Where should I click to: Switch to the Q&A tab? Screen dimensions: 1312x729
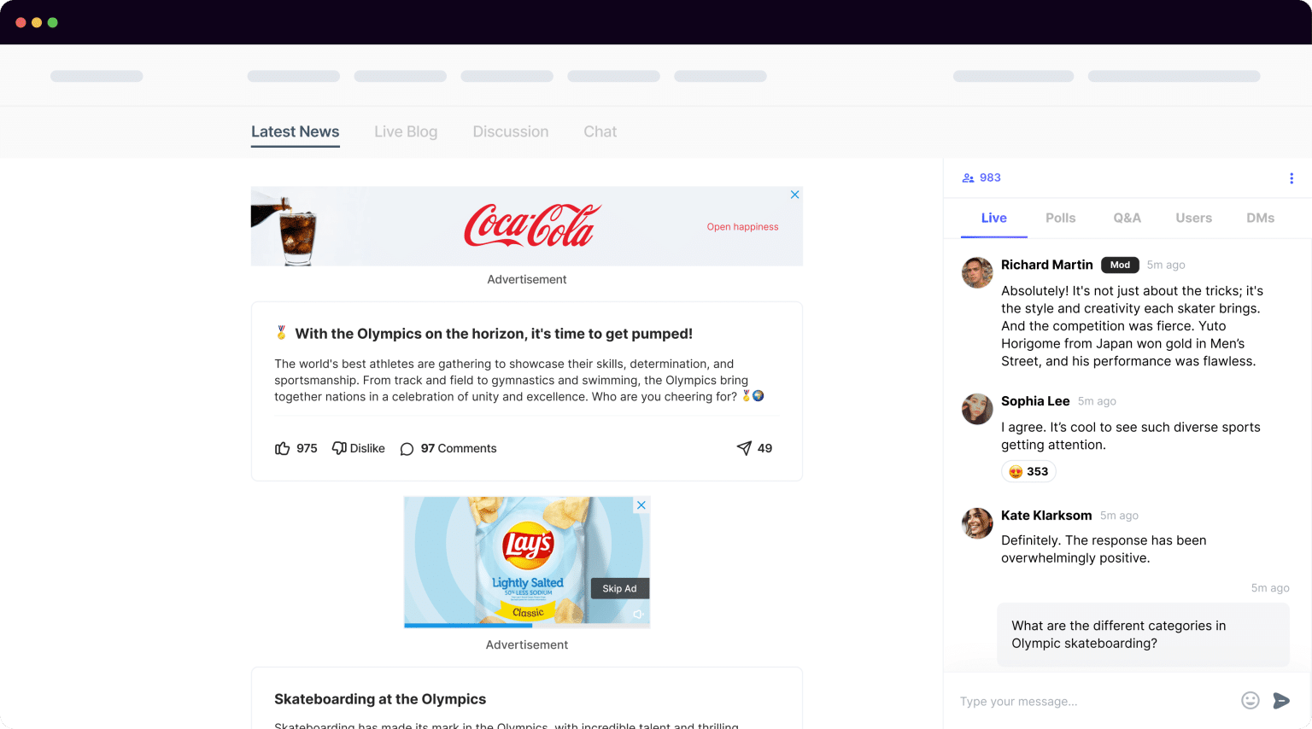1127,218
